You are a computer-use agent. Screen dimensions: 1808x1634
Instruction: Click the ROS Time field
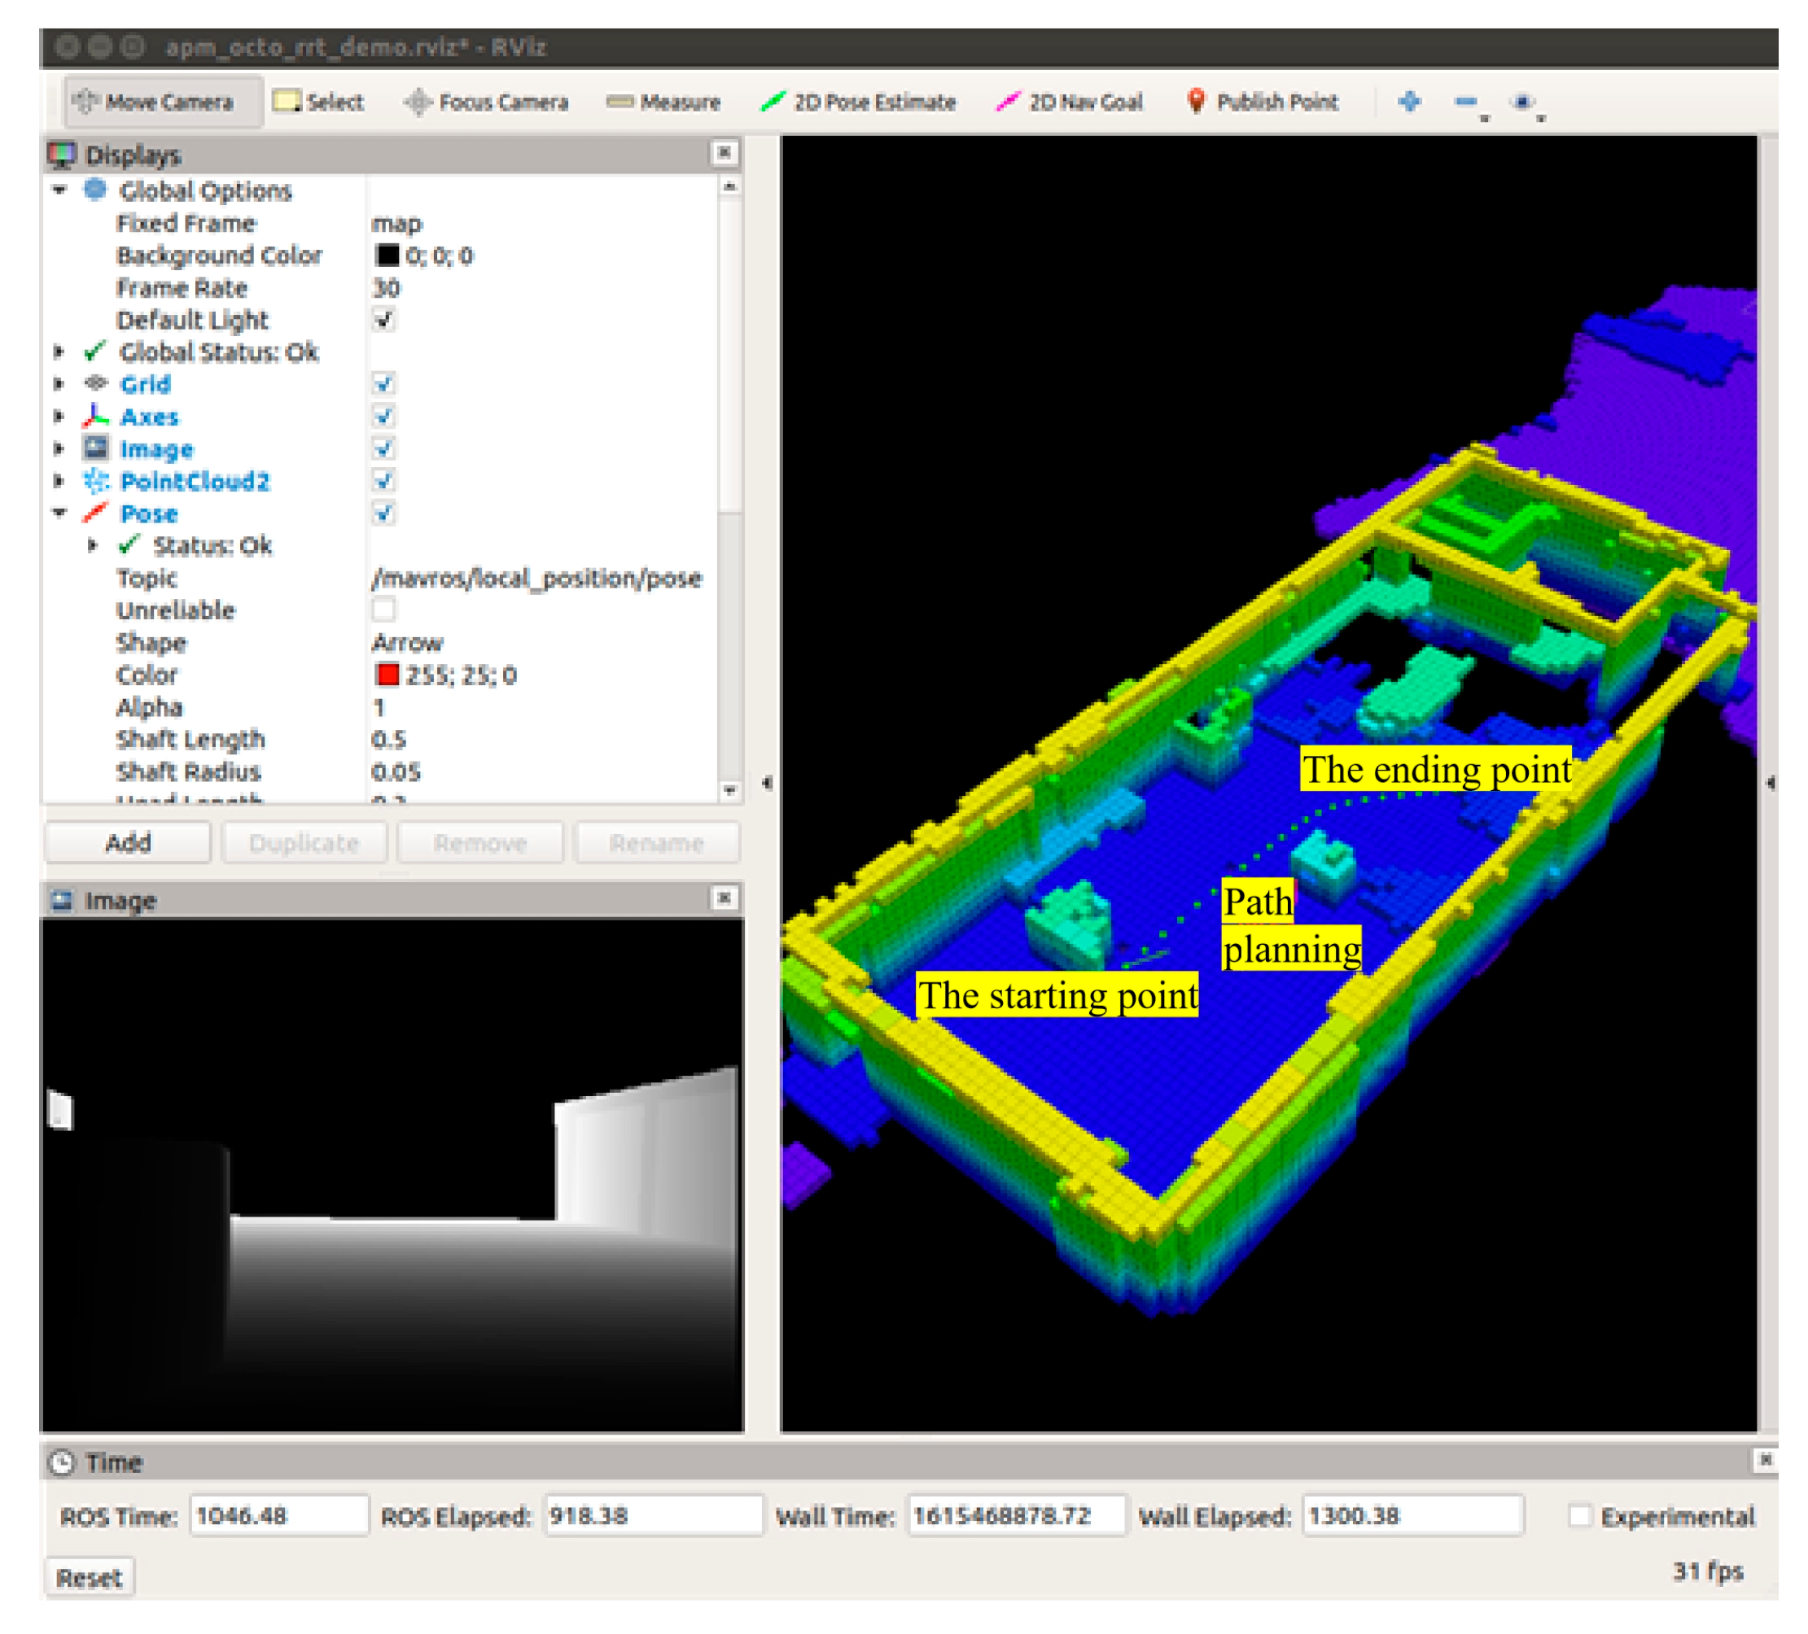coord(278,1516)
